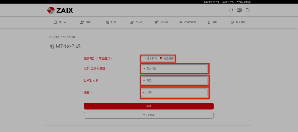Screen dimensions: 298x132
Task: Open the 明細 statement menu
Action: [x=212, y=22]
